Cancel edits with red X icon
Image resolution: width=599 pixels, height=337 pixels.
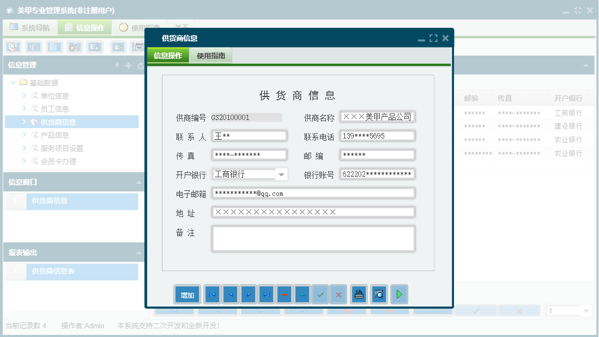pyautogui.click(x=338, y=294)
